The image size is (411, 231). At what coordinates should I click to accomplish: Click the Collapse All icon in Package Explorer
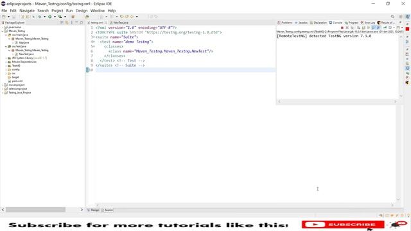[x=62, y=22]
